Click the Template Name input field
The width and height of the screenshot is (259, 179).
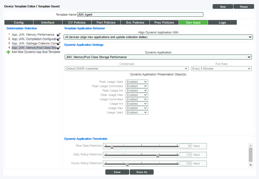click(140, 15)
